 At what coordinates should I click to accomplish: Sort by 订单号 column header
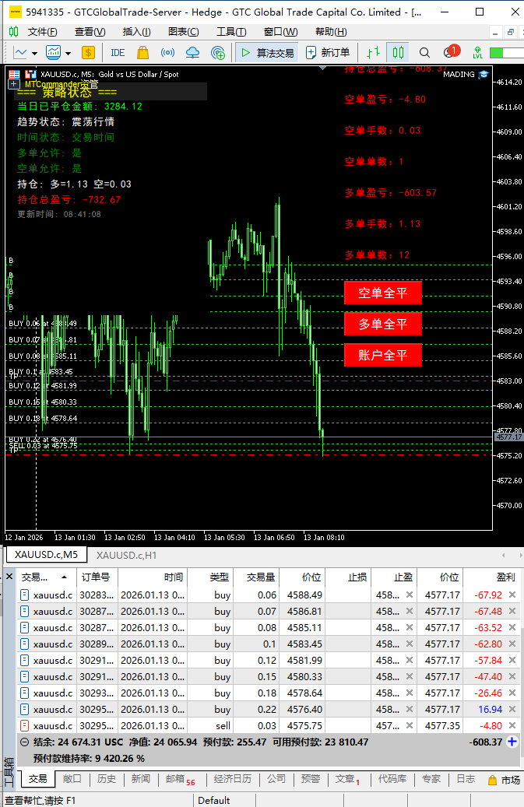coord(97,577)
